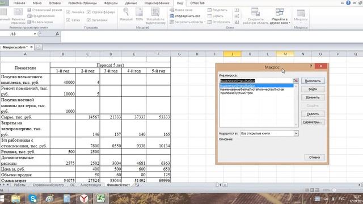Click cell containing 40000
The height and width of the screenshot is (204, 363).
click(63, 79)
